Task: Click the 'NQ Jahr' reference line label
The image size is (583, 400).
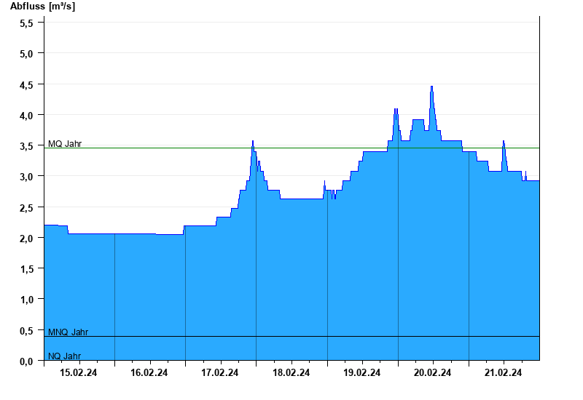Action: 64,356
